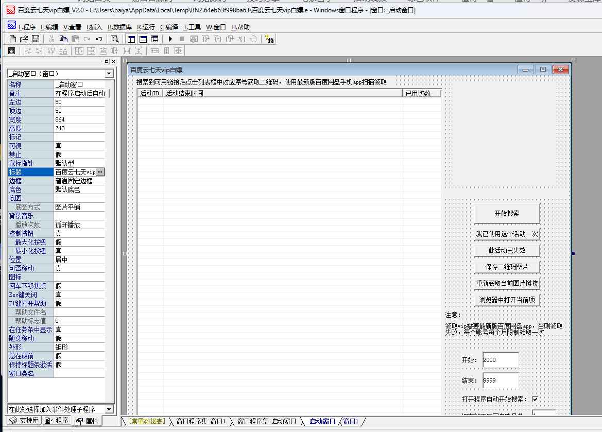Open the 标题 property editor with the ... button
The image size is (602, 432).
101,172
